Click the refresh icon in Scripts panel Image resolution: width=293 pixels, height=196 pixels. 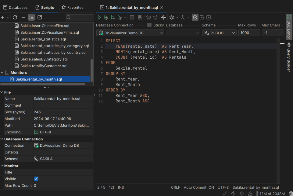pyautogui.click(x=15, y=17)
